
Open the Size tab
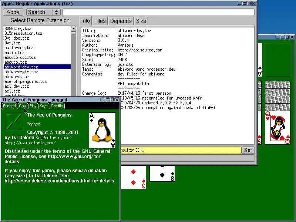pos(141,21)
